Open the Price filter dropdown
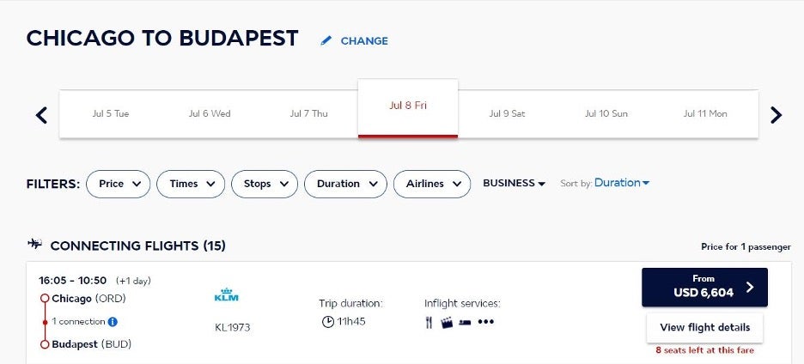 pos(119,184)
